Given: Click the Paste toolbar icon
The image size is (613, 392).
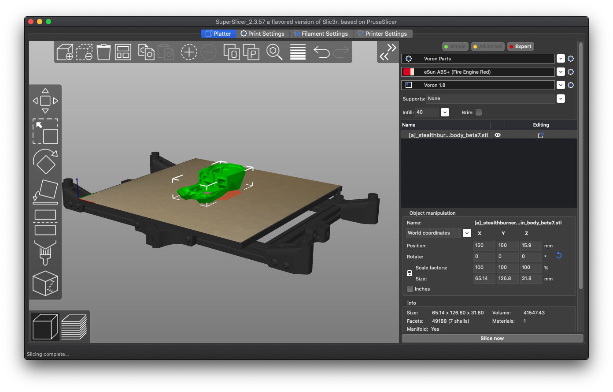Looking at the screenshot, I should point(166,52).
